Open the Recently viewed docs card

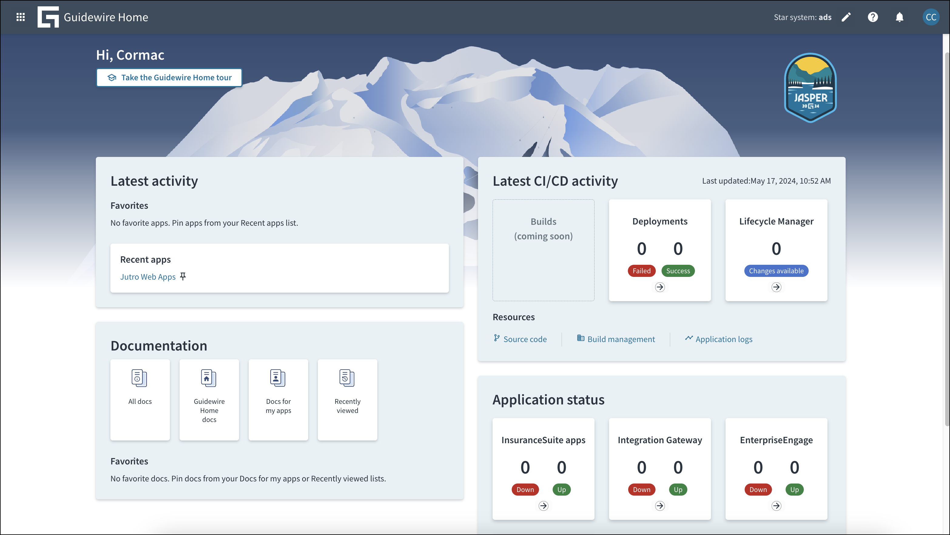(347, 400)
